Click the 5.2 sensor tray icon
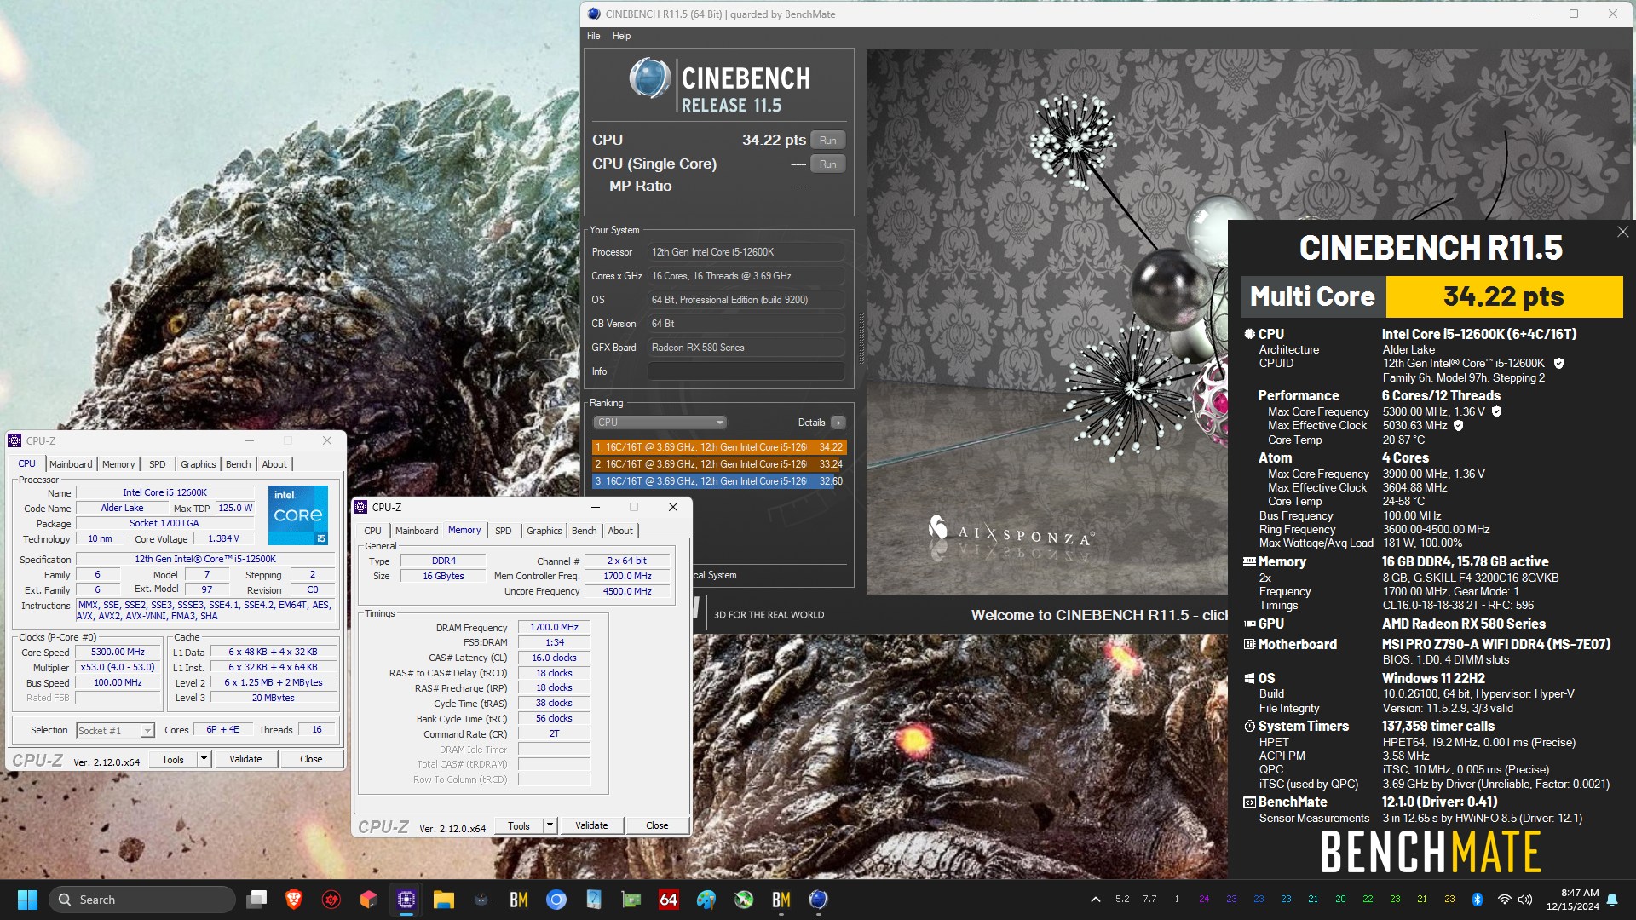The width and height of the screenshot is (1636, 920). [1122, 900]
